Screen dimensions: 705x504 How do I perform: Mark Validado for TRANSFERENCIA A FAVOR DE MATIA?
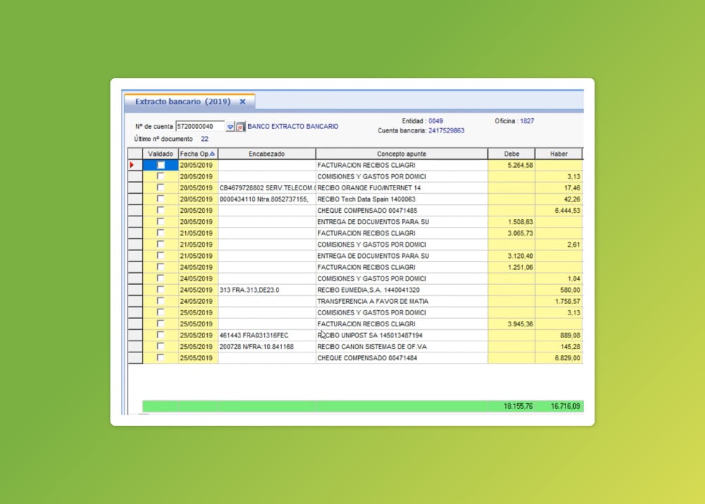pyautogui.click(x=161, y=301)
